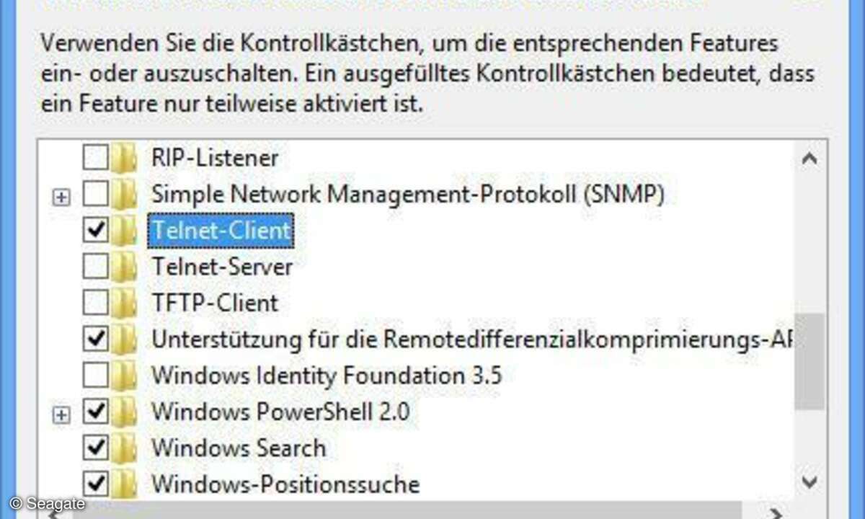Select the TFTP-Client folder icon
Screen dimensions: 865x519
click(124, 303)
